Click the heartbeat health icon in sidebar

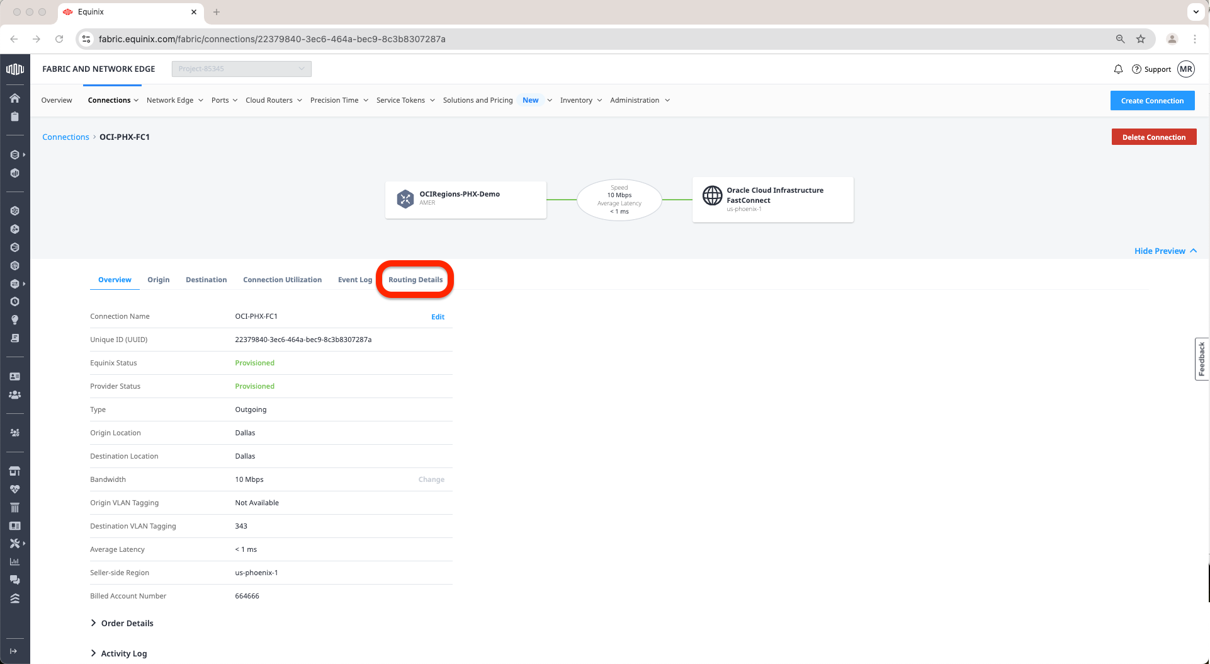14,489
